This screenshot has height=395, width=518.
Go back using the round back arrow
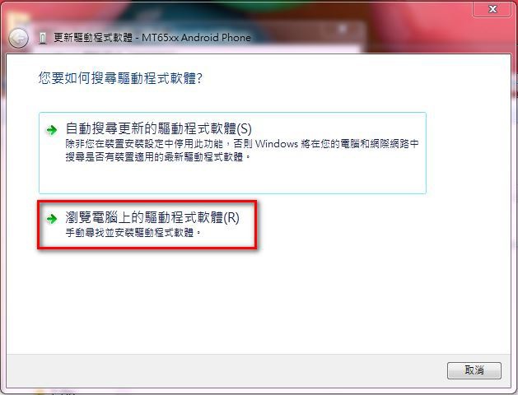(x=18, y=38)
